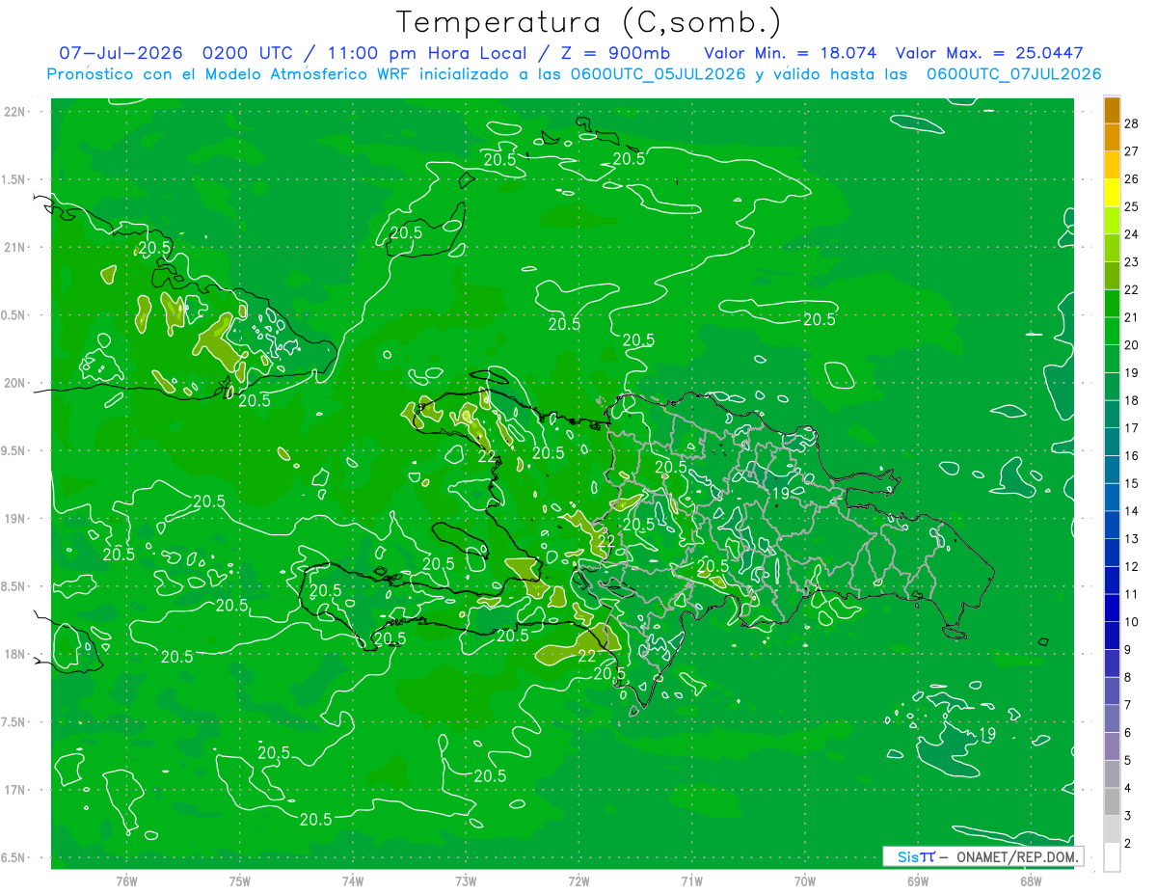This screenshot has height=894, width=1157.
Task: Click the "69W" longitude axis label
Action: click(x=918, y=881)
